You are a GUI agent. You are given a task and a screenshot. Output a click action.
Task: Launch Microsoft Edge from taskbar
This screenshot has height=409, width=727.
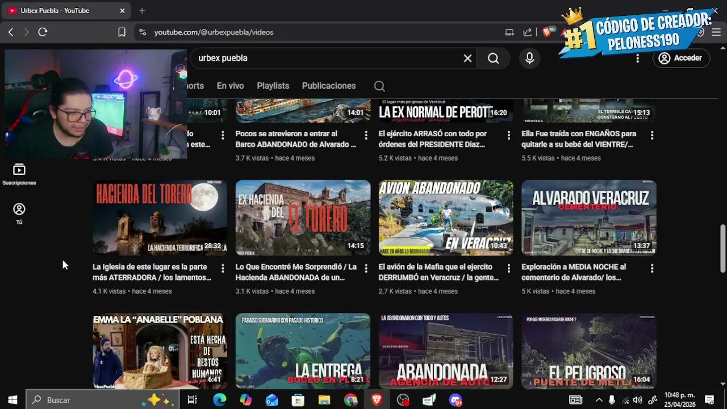click(219, 400)
